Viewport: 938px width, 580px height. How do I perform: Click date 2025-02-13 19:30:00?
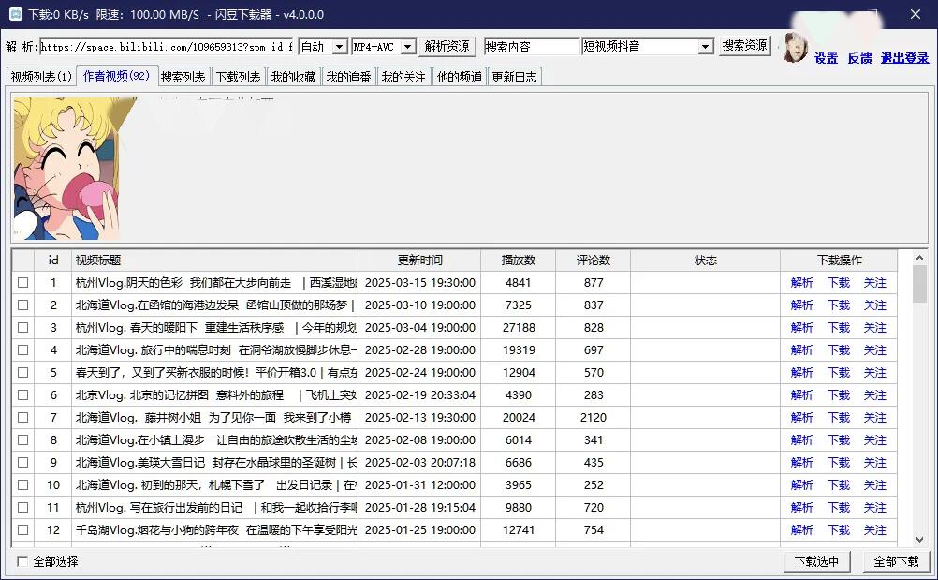pyautogui.click(x=420, y=417)
